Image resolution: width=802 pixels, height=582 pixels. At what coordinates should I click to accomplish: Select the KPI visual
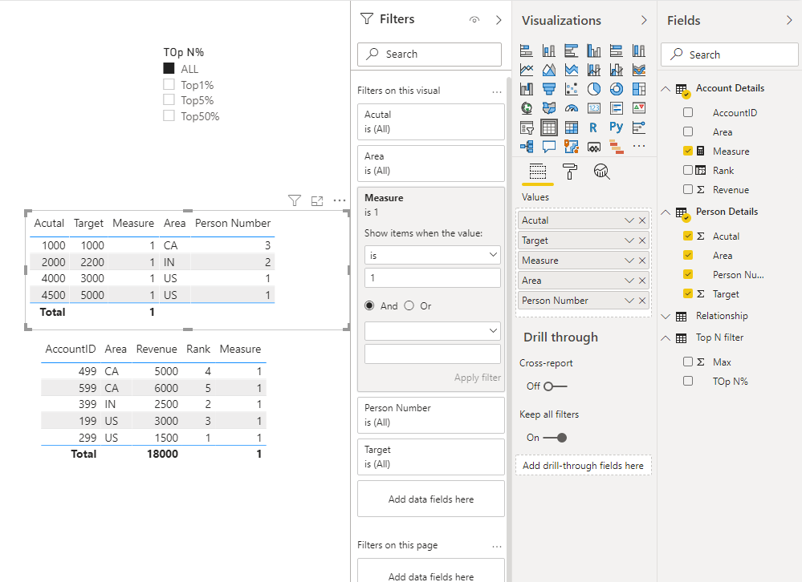tap(639, 107)
